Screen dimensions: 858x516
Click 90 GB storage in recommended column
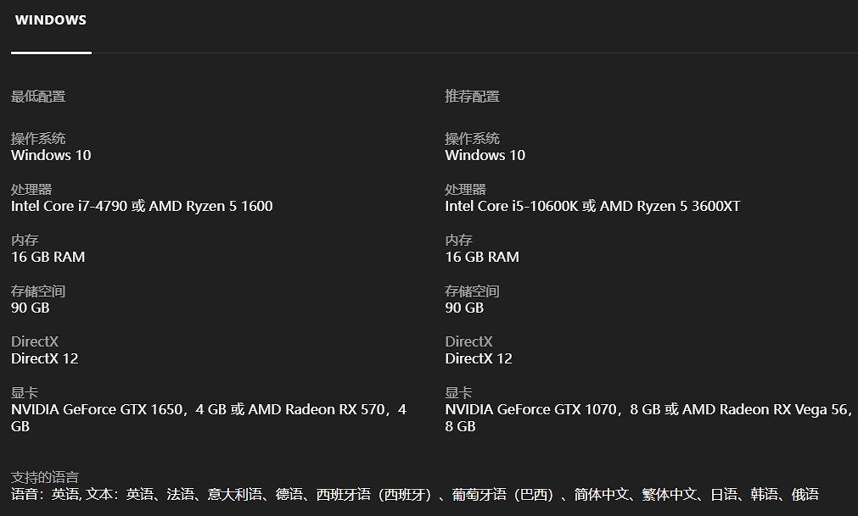(463, 308)
